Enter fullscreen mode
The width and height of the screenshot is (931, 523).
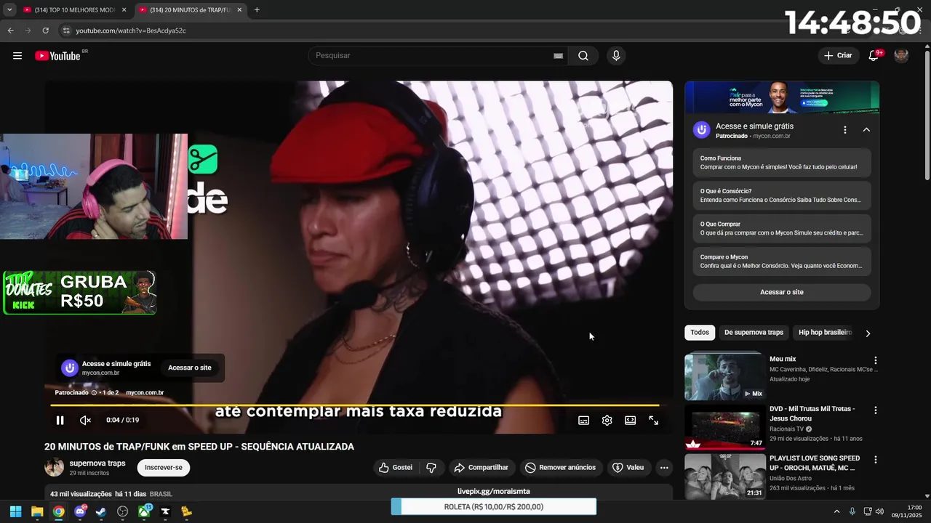click(653, 420)
